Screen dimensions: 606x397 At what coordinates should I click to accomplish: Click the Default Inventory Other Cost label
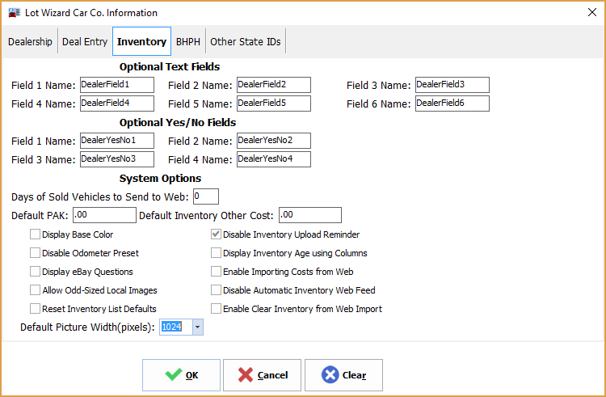tap(206, 215)
